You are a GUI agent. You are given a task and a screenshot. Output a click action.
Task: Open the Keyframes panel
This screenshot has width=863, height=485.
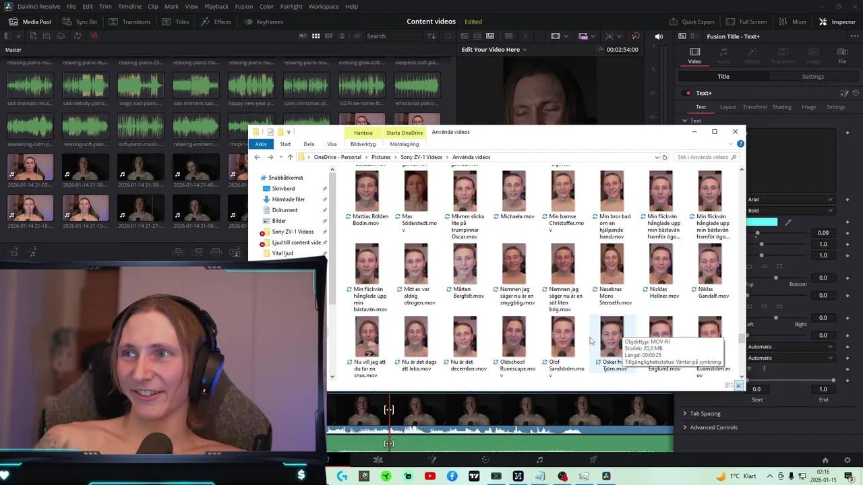coord(263,22)
